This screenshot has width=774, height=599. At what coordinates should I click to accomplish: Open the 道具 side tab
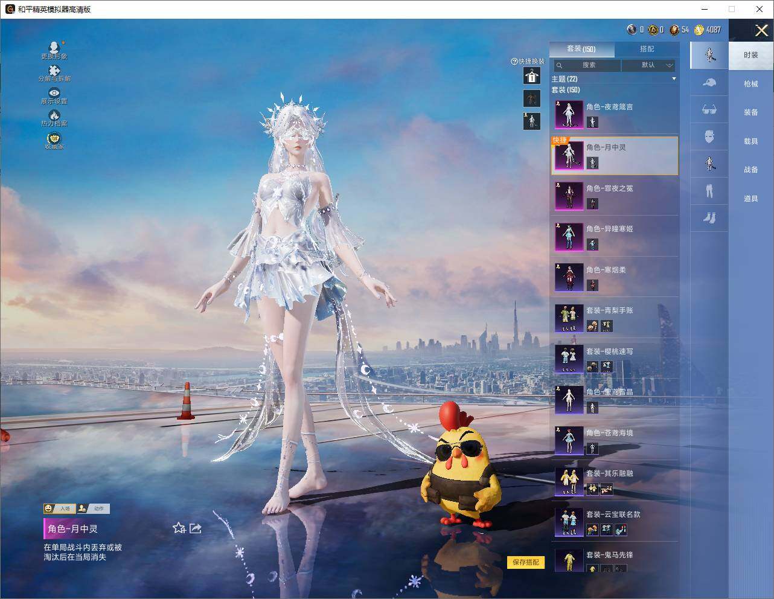[x=751, y=199]
